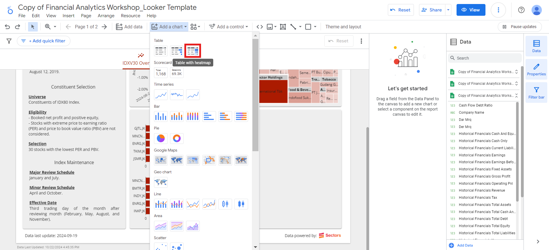Image resolution: width=549 pixels, height=250 pixels.
Task: Click the redo arrow icon
Action: coord(17,27)
